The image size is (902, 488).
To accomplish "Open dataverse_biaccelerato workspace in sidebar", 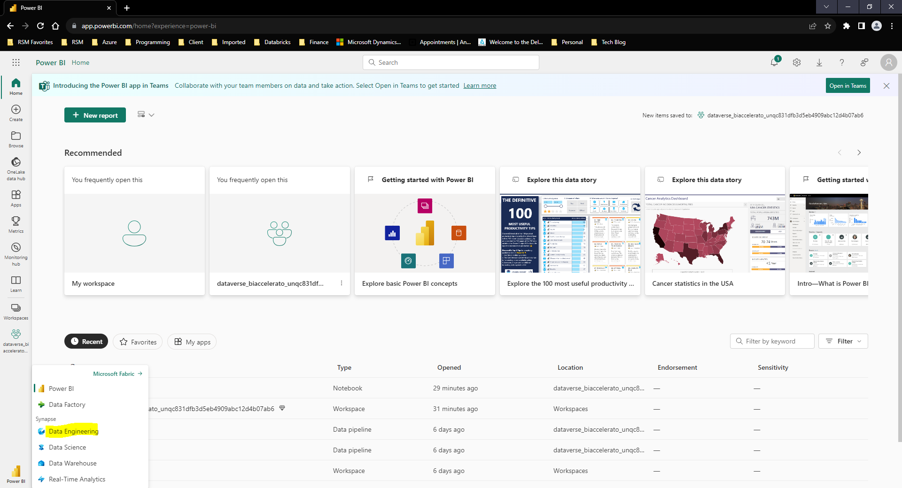I will tap(16, 341).
